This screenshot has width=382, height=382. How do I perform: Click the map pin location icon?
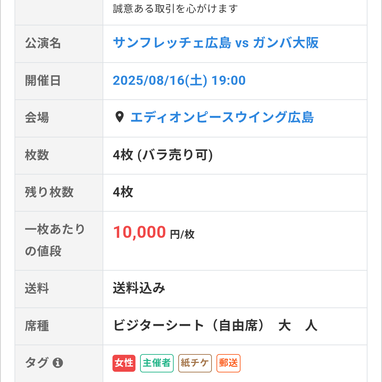[120, 117]
